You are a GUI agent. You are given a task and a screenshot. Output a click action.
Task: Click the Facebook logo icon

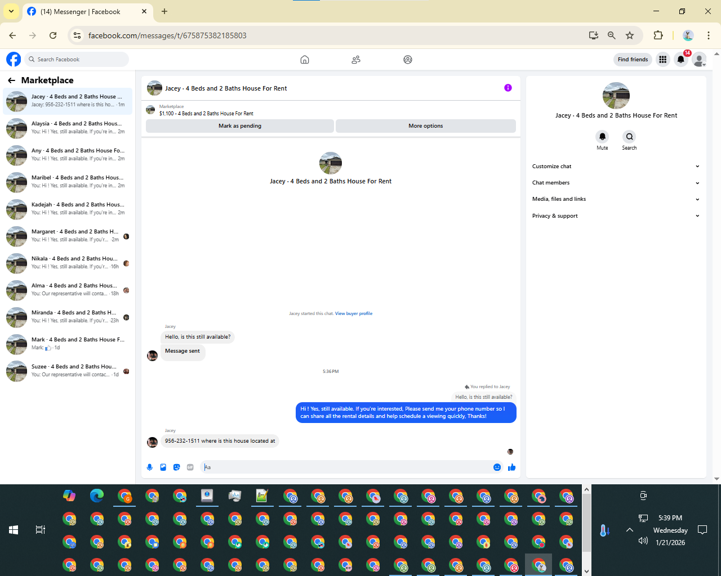coord(14,59)
